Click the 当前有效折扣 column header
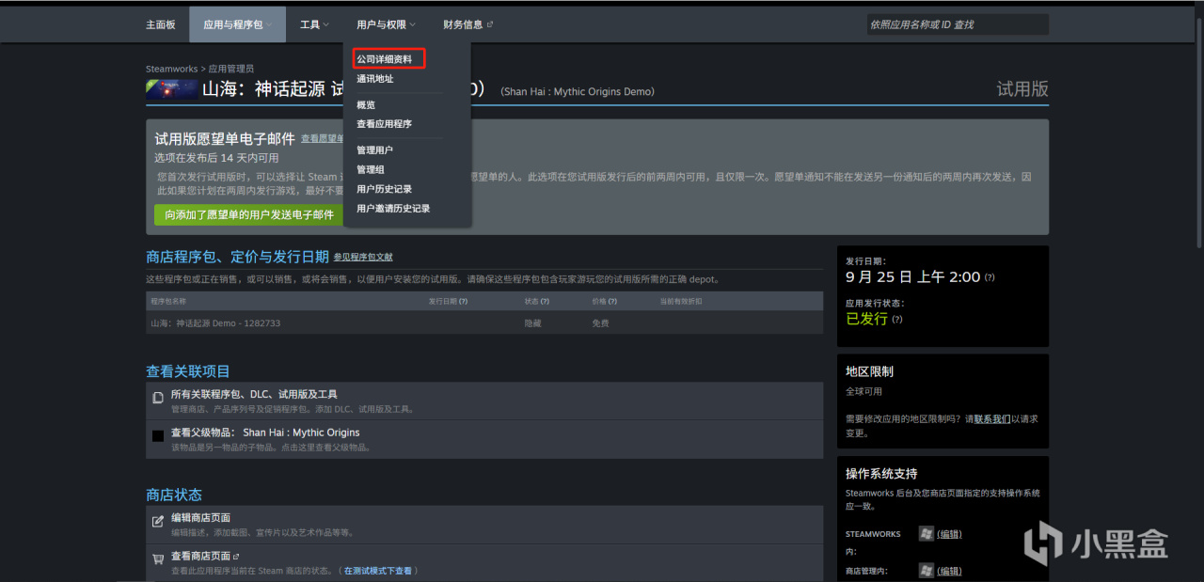Image resolution: width=1204 pixels, height=582 pixels. 681,301
